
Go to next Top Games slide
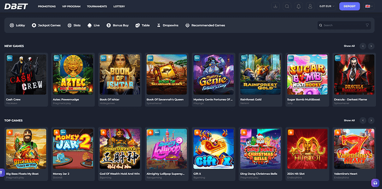371,120
